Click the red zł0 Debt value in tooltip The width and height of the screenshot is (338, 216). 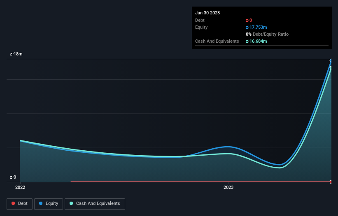(x=249, y=20)
